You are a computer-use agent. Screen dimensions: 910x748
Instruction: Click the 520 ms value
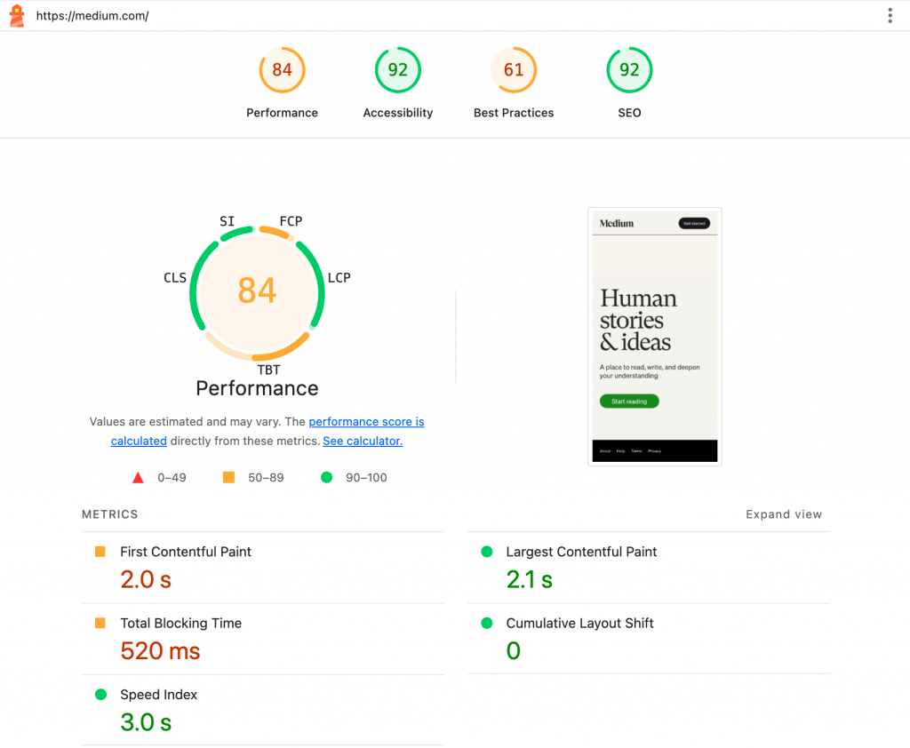[160, 651]
